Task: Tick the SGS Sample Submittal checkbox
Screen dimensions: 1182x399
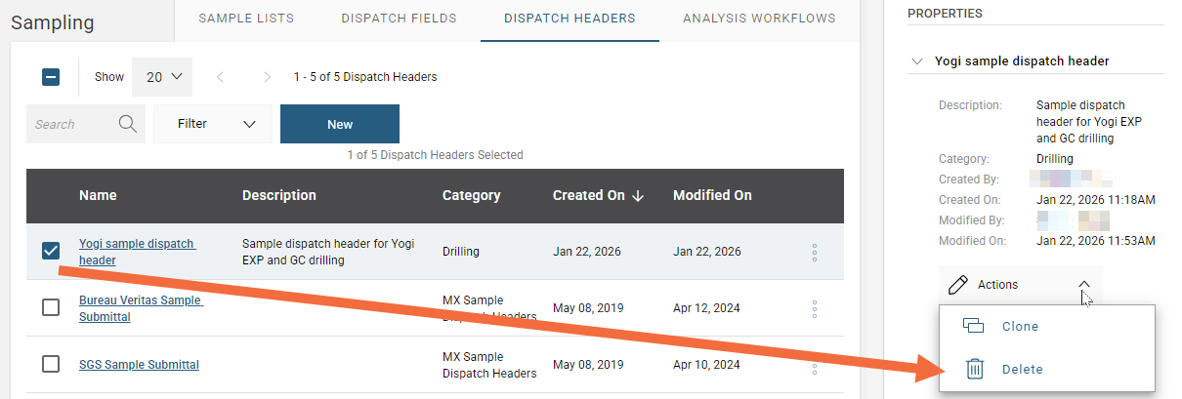Action: coord(52,364)
